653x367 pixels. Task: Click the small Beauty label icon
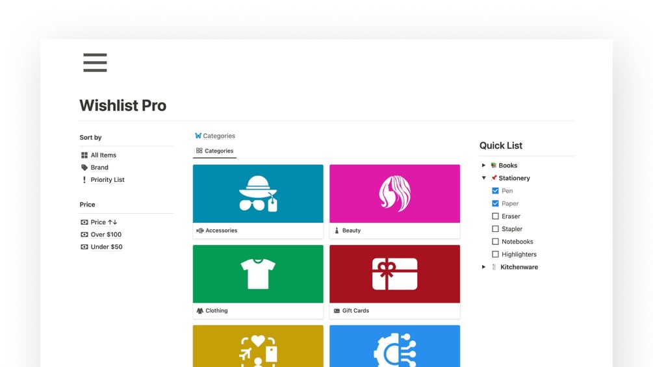pos(337,231)
